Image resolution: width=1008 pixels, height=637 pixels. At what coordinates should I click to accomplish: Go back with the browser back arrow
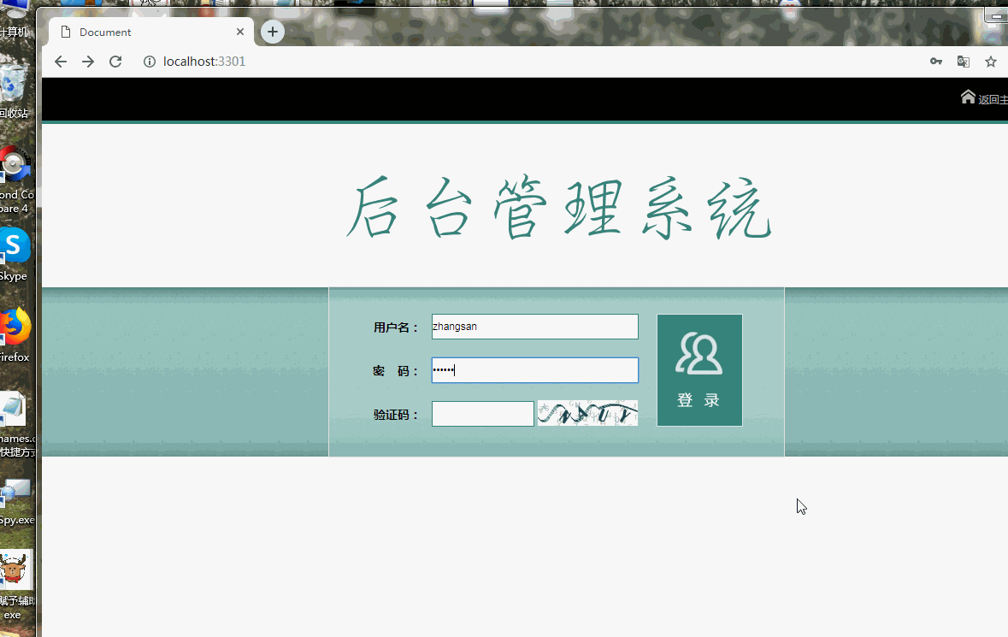(x=61, y=62)
